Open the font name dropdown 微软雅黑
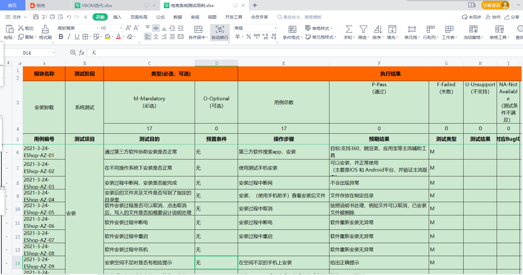The image size is (523, 275). coord(97,28)
